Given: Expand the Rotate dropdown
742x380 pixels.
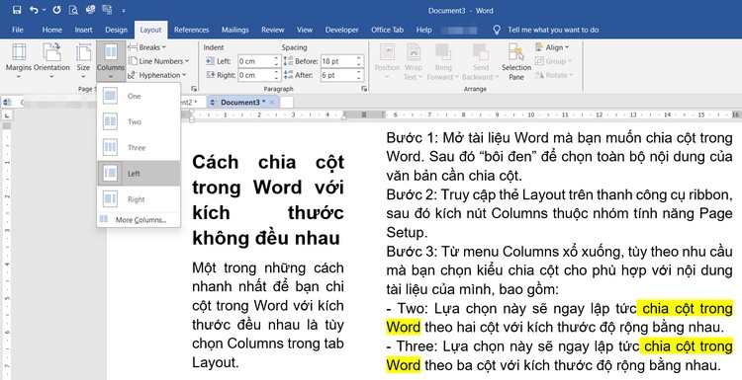Looking at the screenshot, I should (554, 75).
